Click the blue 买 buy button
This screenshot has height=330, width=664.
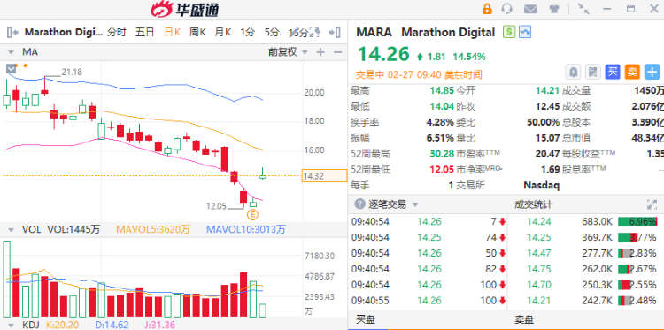613,73
